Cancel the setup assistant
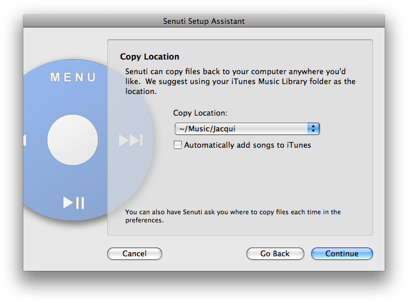 point(135,253)
